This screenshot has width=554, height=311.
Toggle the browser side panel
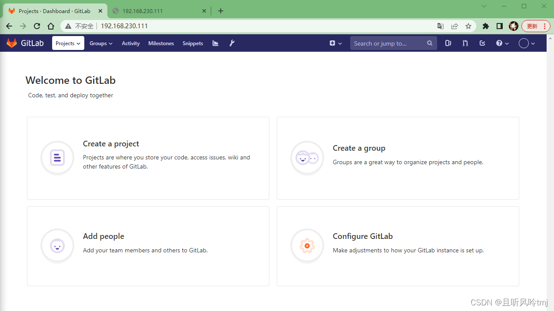point(500,26)
